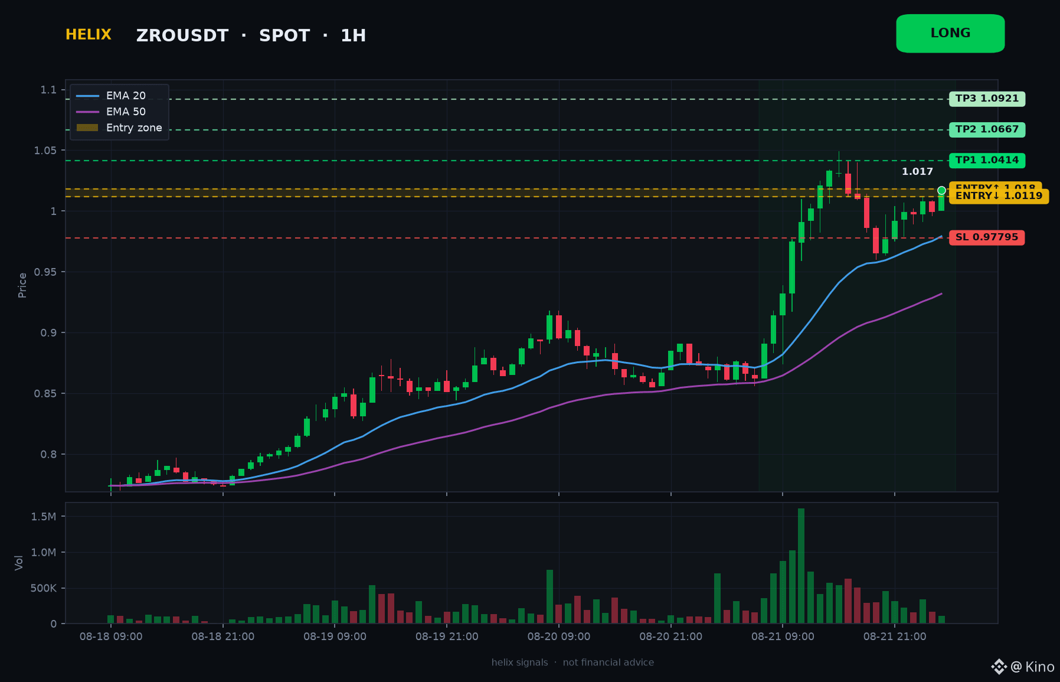Click the green LONG signal badge
The image size is (1060, 682).
950,34
